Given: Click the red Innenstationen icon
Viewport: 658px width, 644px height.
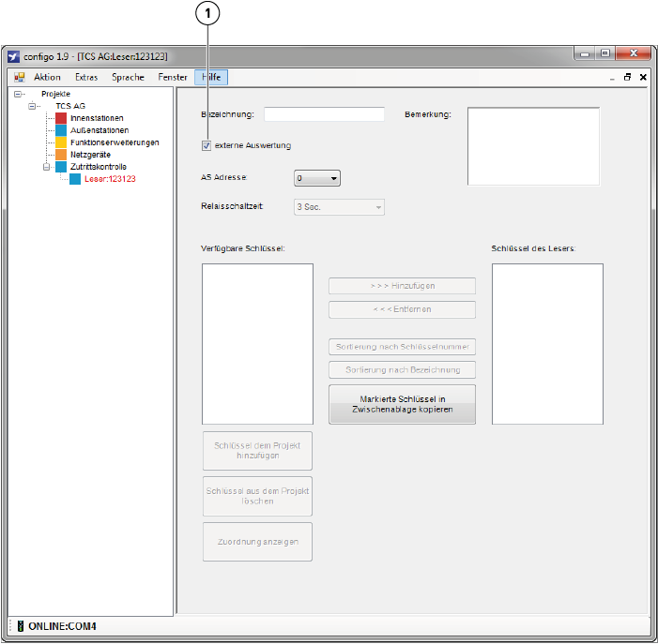Looking at the screenshot, I should pyautogui.click(x=62, y=118).
